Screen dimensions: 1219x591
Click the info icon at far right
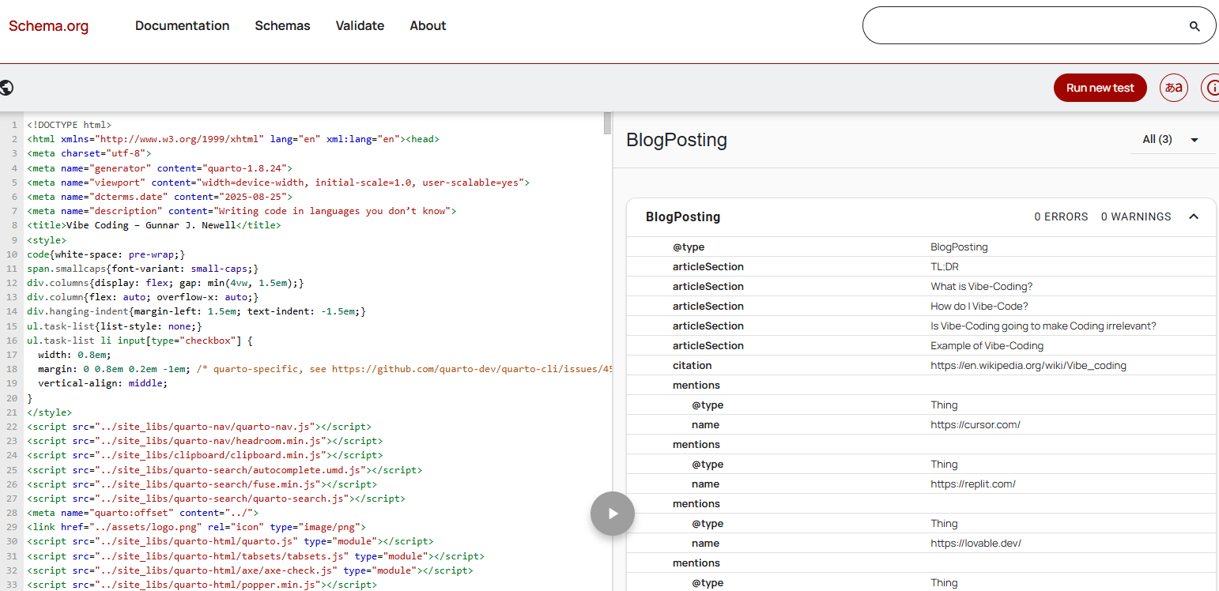point(1211,88)
